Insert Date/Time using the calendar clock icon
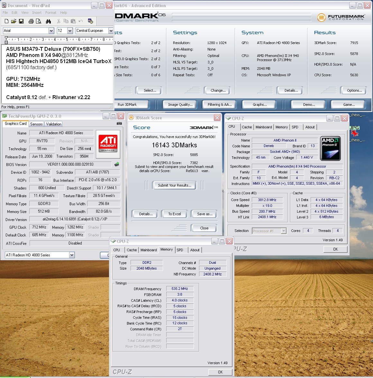Viewport: 373px width, 378px height. tap(90, 21)
